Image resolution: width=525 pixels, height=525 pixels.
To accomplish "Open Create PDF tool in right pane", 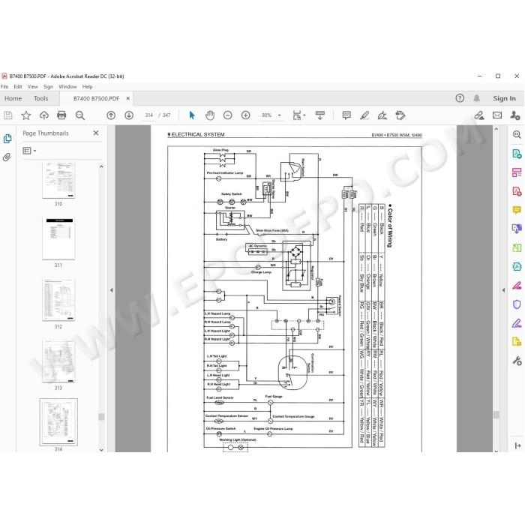I will point(517,191).
